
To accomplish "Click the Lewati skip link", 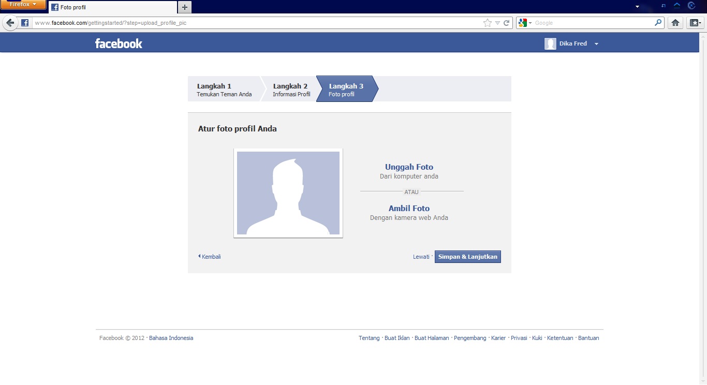I will point(421,257).
